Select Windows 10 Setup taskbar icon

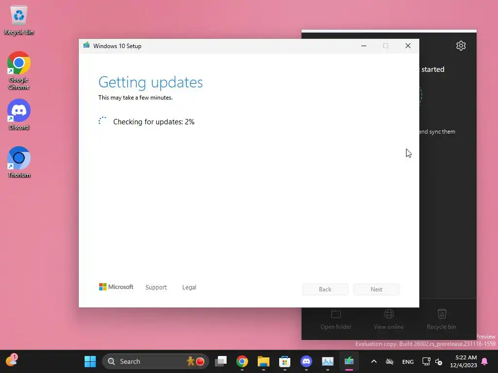(x=349, y=361)
